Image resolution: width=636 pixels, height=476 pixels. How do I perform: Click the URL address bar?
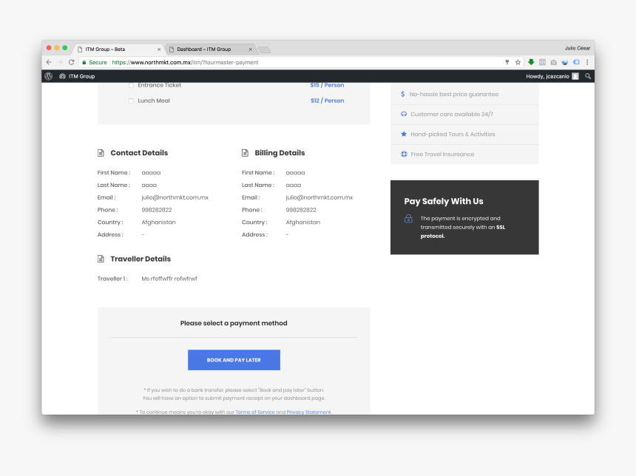point(300,62)
